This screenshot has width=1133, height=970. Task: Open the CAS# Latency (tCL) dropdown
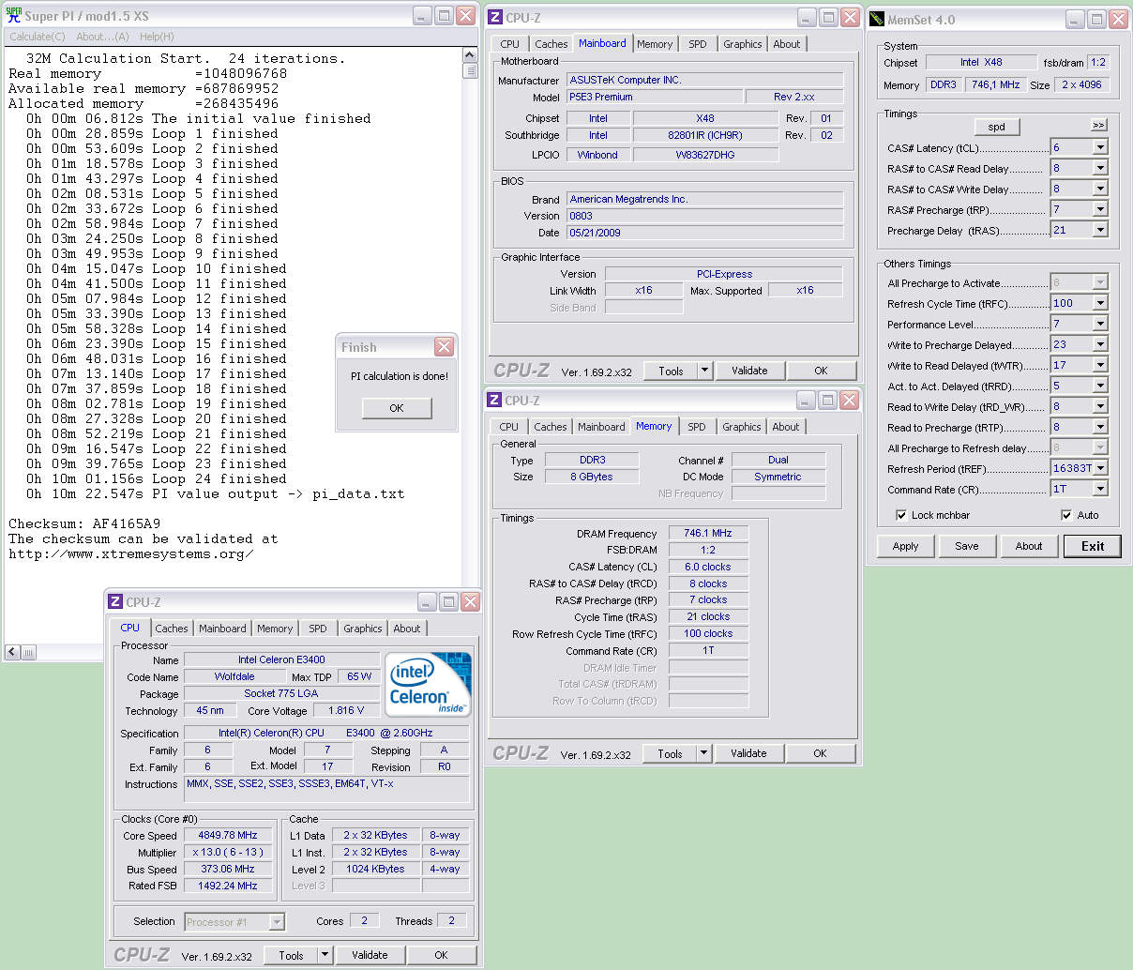(x=1100, y=147)
